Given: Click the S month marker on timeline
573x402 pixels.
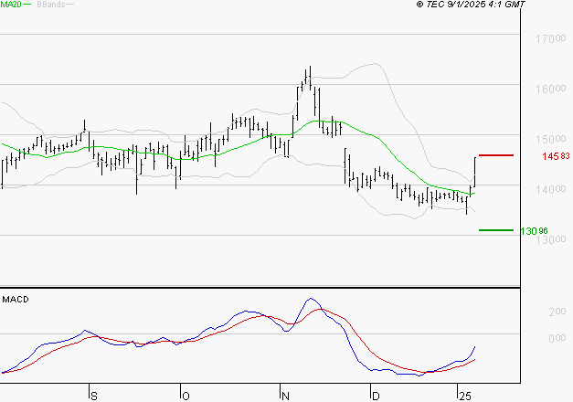Looking at the screenshot, I should coord(94,397).
